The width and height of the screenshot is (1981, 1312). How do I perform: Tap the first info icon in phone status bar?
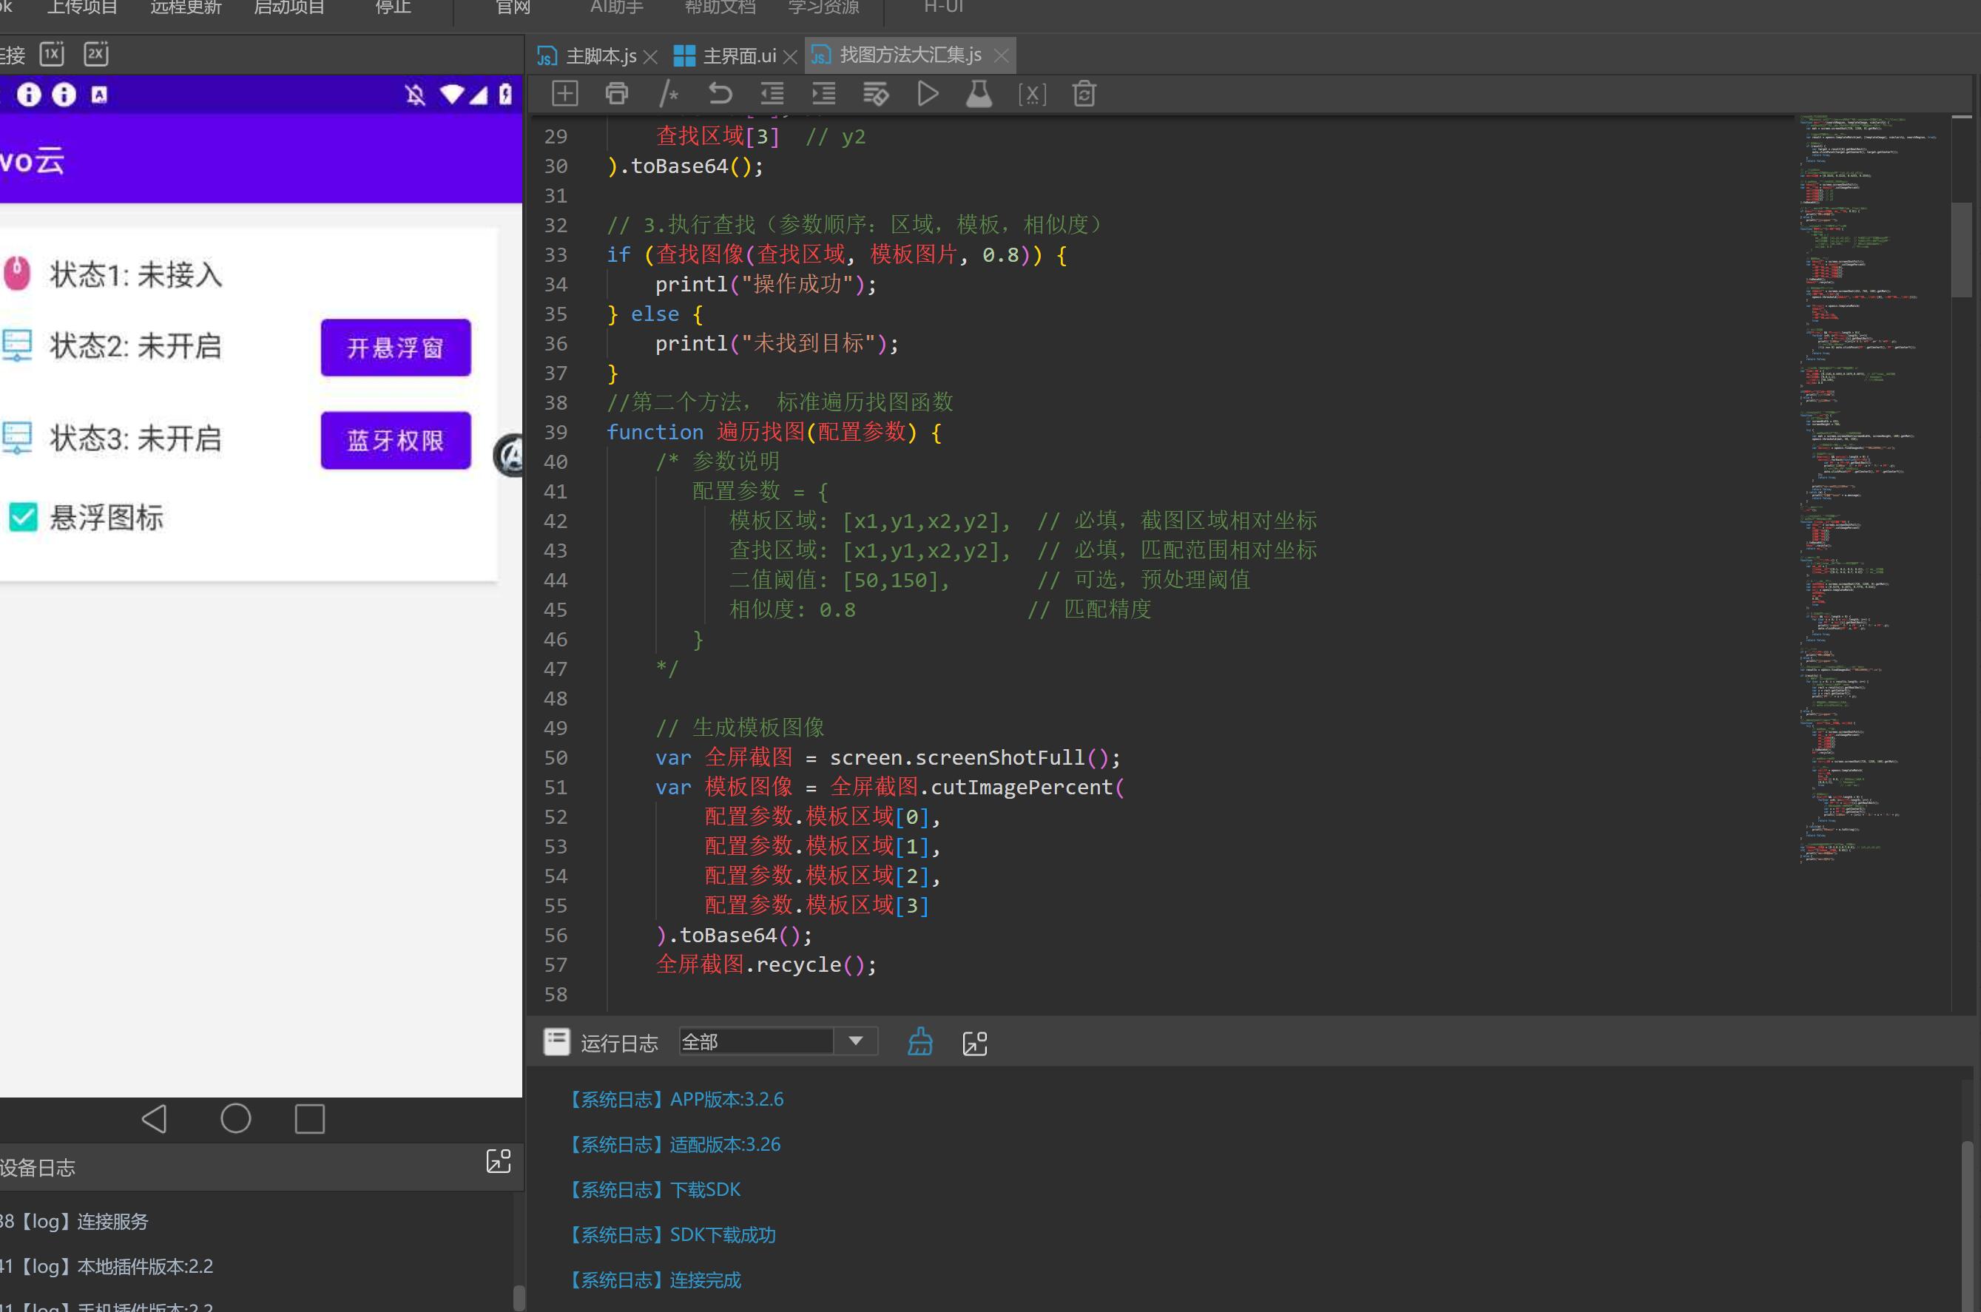tap(28, 95)
